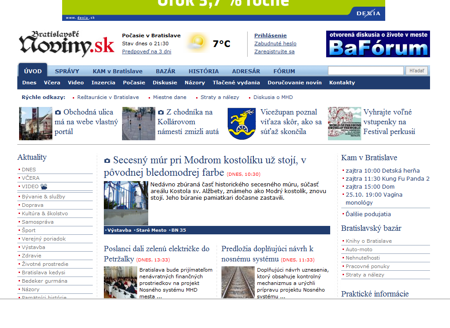Open the BaFórum banner

(378, 44)
